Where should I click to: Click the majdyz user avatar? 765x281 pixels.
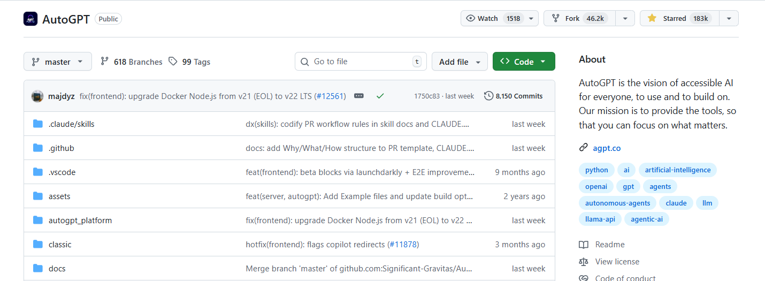37,96
